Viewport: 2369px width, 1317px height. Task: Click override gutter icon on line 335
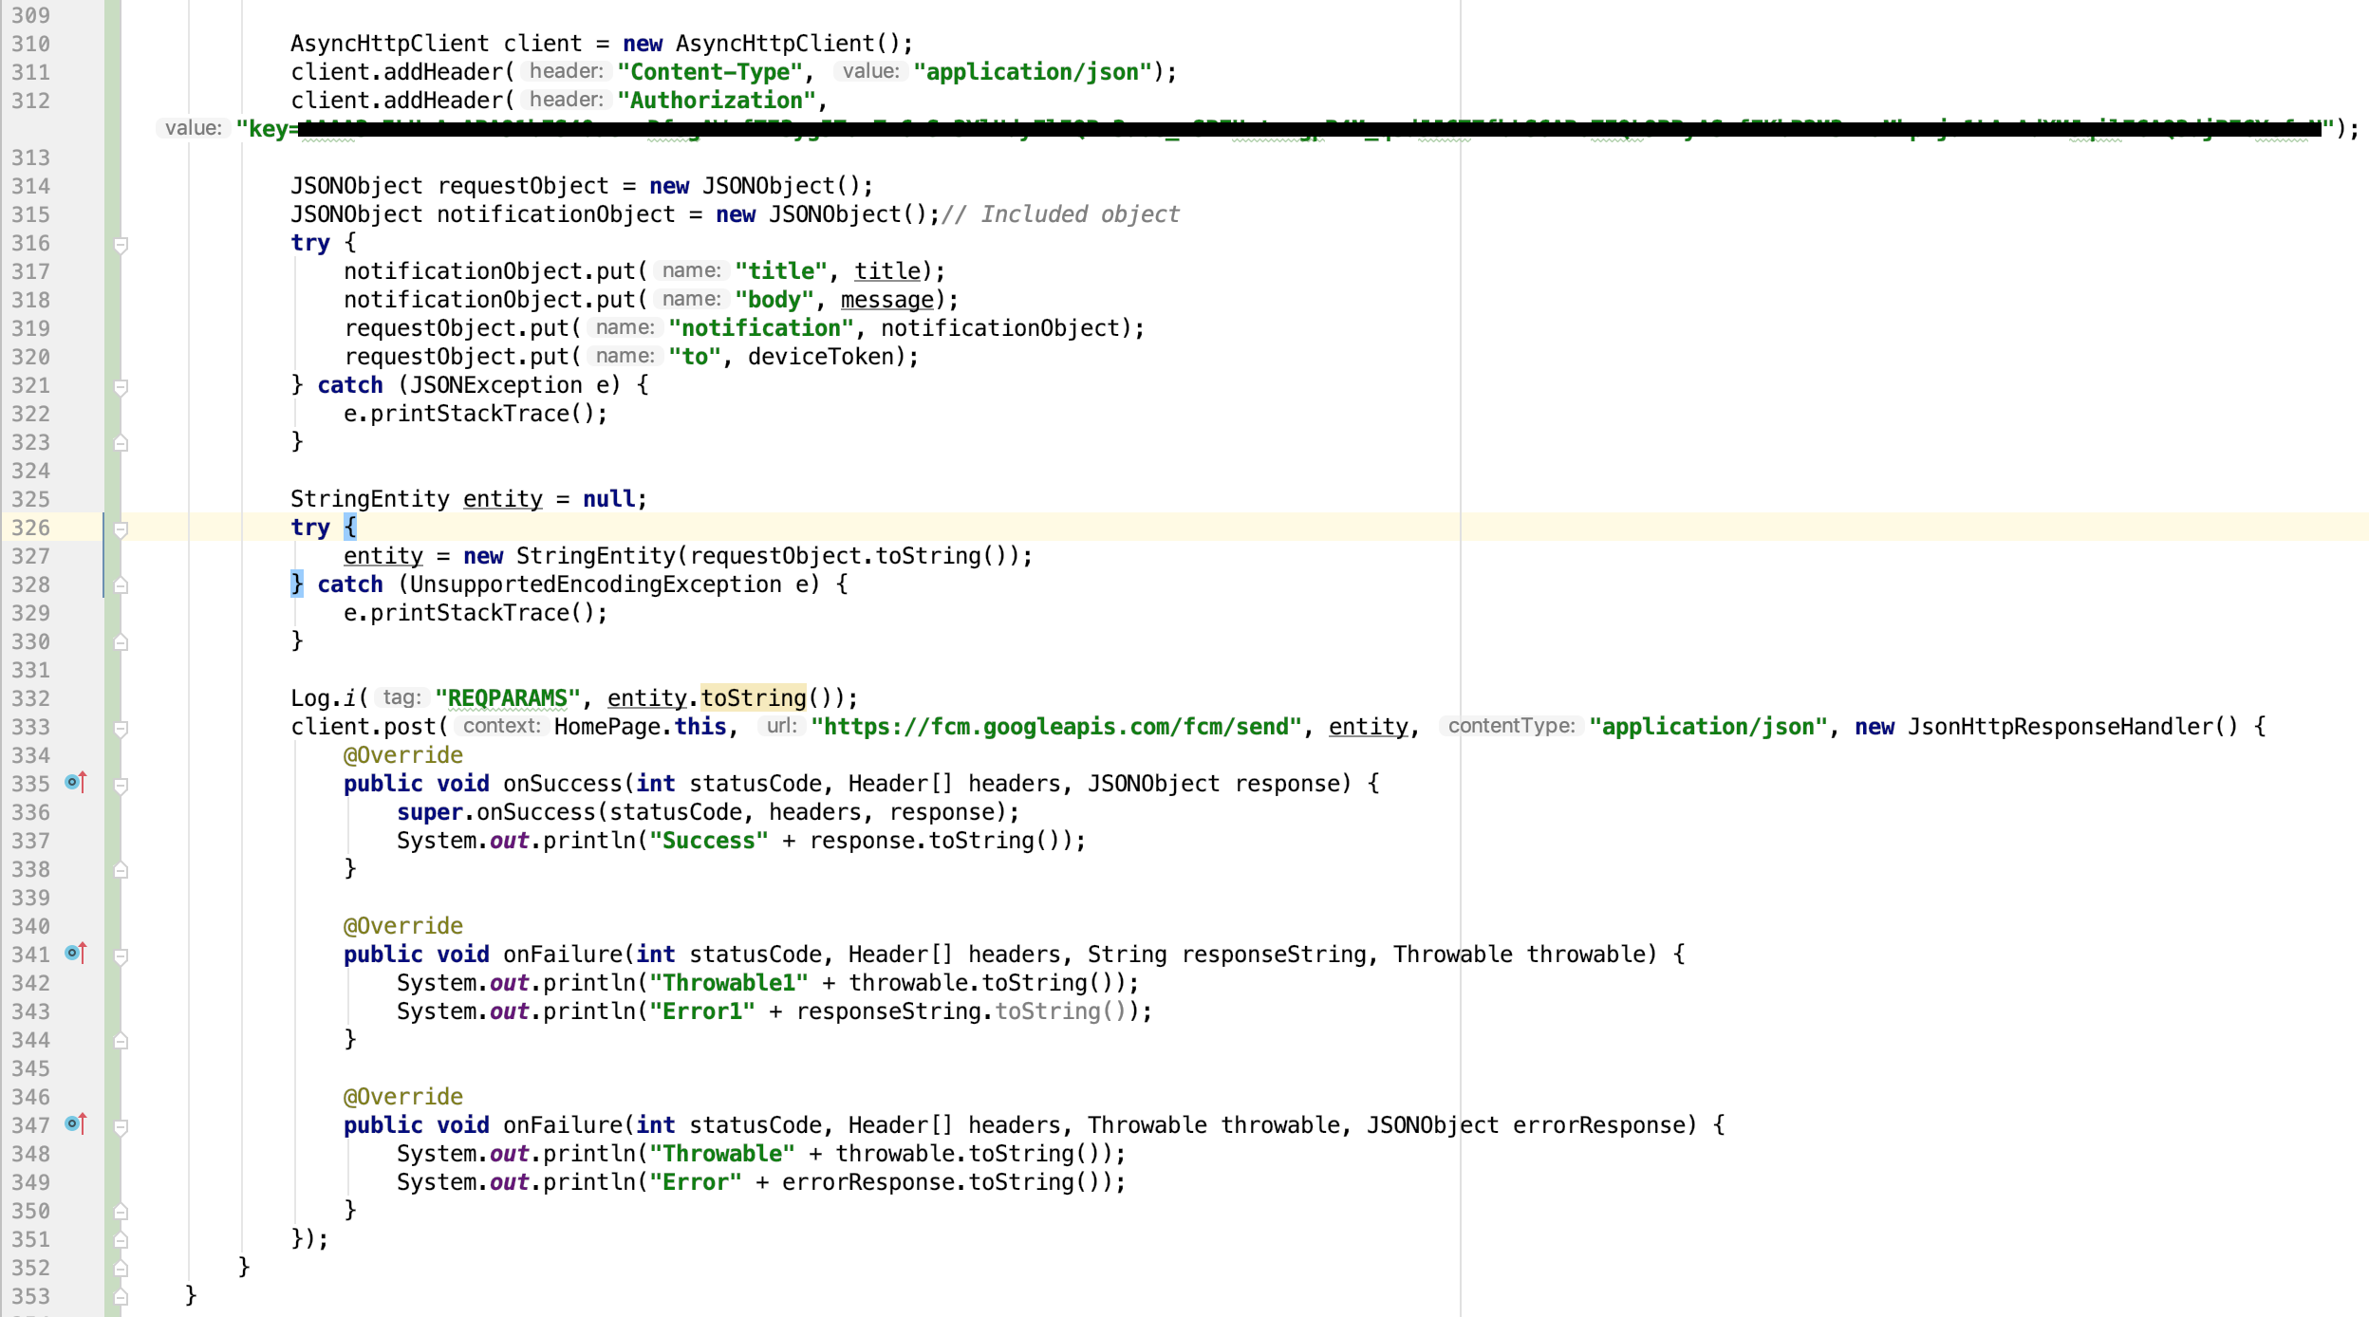click(x=76, y=783)
